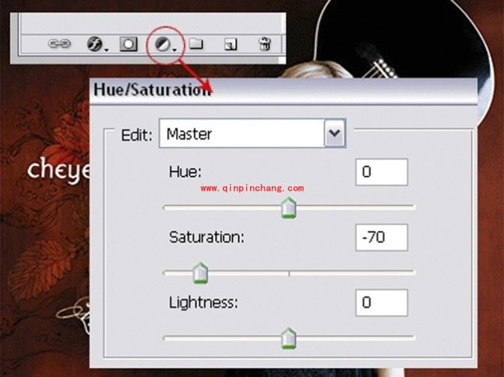Add a layer mask
The image size is (504, 377).
(129, 44)
